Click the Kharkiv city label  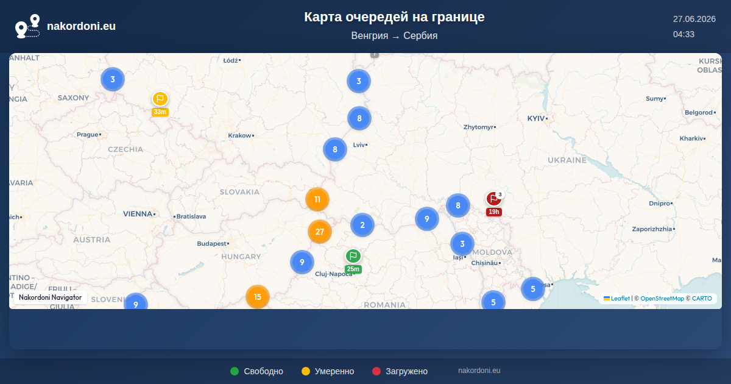[691, 138]
